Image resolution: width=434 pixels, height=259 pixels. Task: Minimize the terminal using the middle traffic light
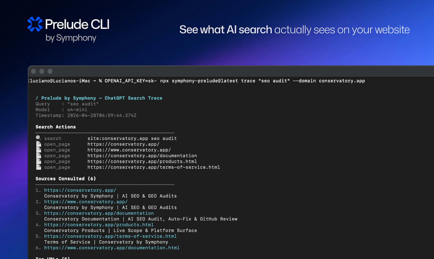42,71
